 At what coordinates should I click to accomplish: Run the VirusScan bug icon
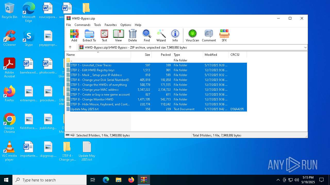[192, 36]
